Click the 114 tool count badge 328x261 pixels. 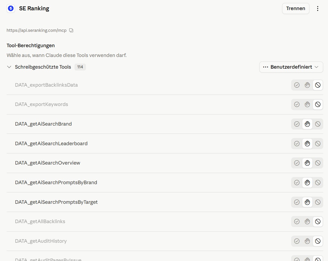80,67
